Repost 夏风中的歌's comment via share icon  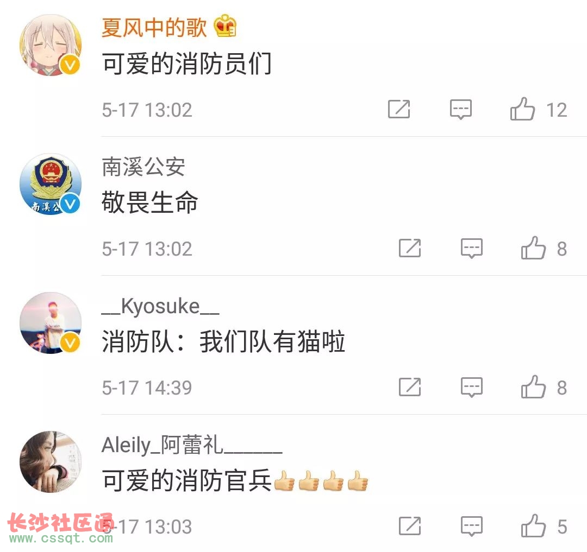tap(399, 109)
